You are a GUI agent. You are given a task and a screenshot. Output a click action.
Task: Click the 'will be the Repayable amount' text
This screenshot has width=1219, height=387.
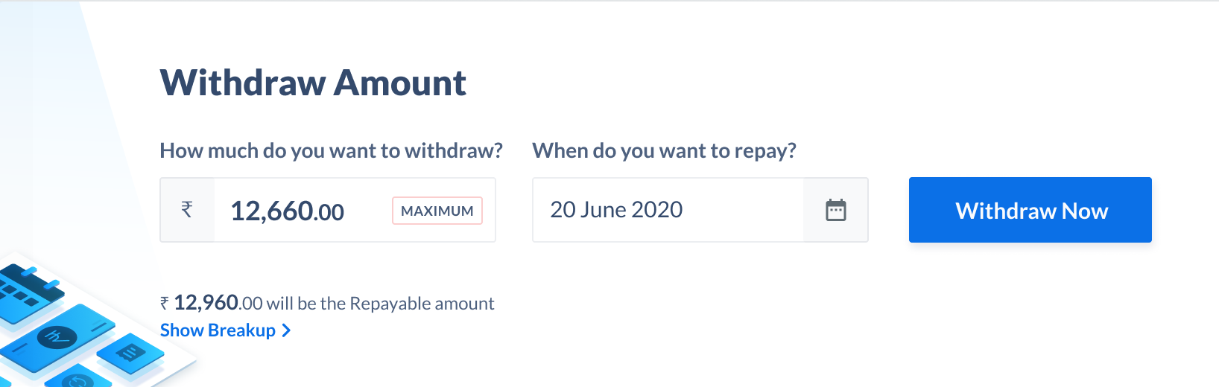(380, 304)
